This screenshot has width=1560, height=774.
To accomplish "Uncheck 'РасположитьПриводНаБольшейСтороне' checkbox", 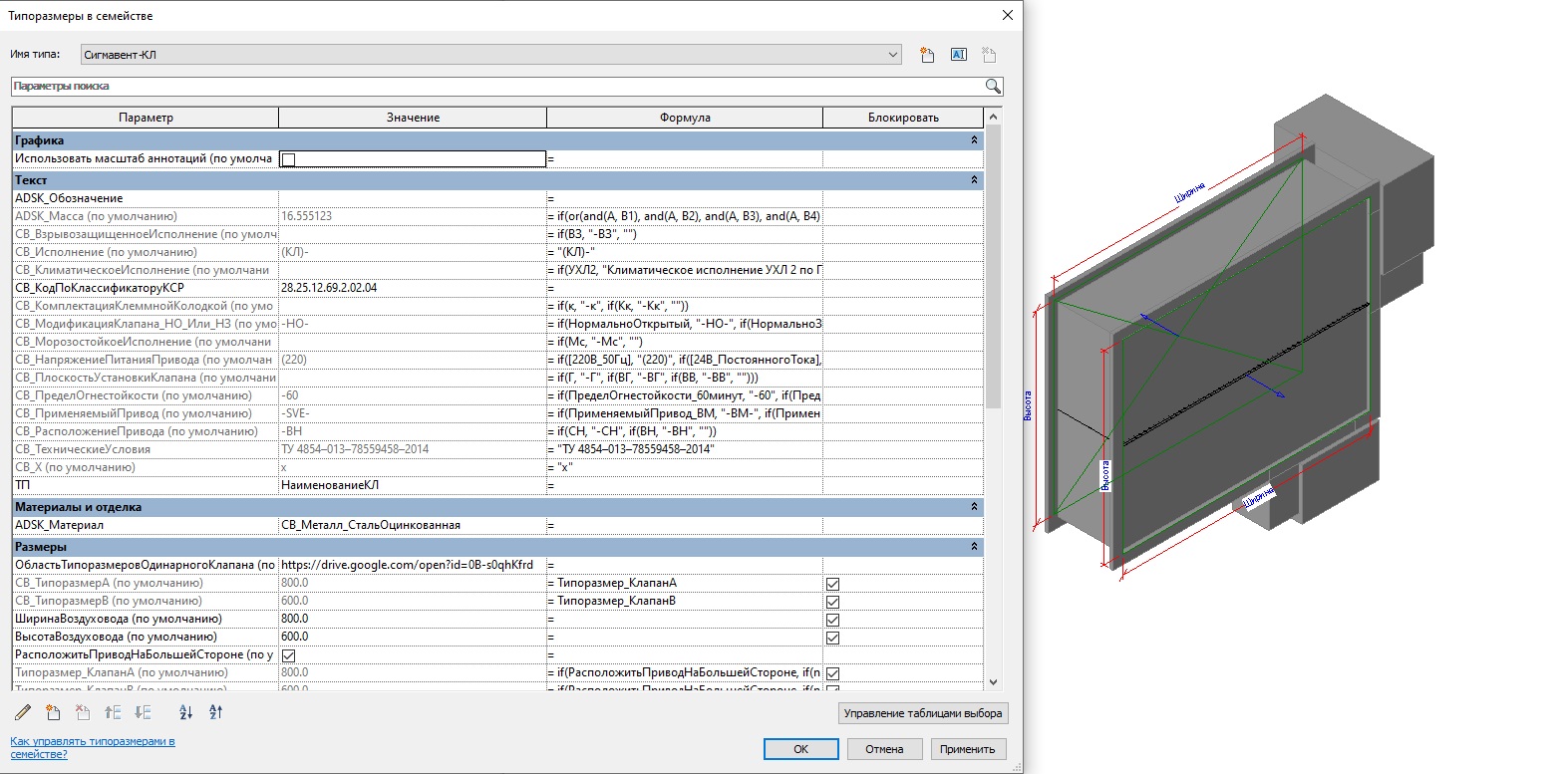I will 288,655.
